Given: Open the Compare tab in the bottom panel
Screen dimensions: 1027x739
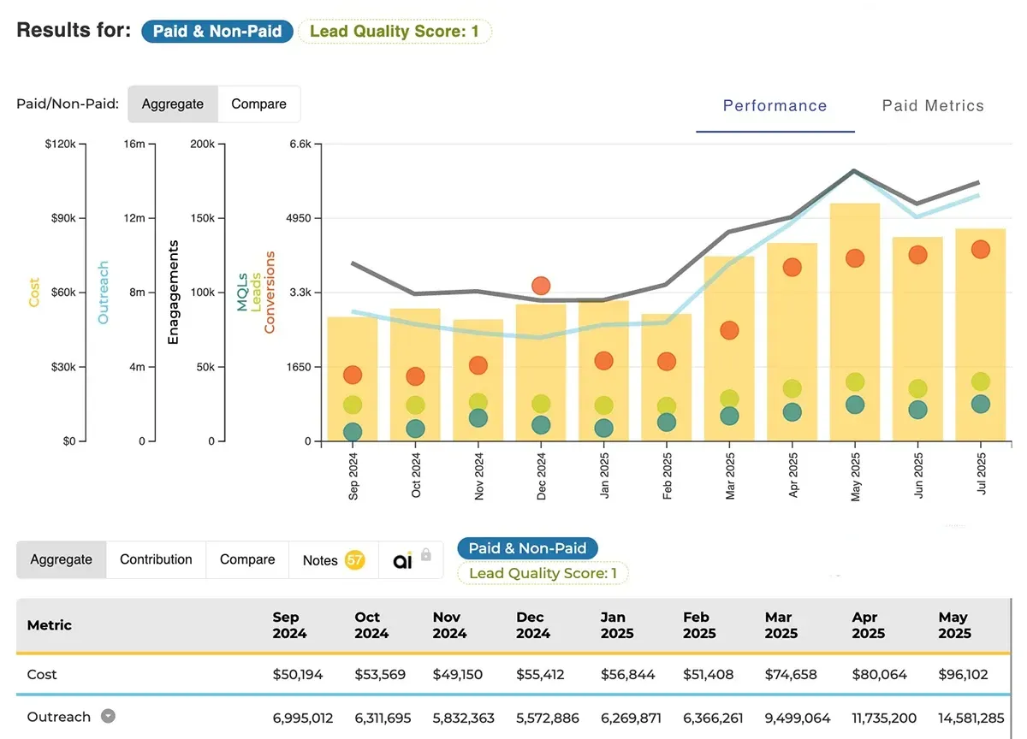Looking at the screenshot, I should tap(246, 559).
